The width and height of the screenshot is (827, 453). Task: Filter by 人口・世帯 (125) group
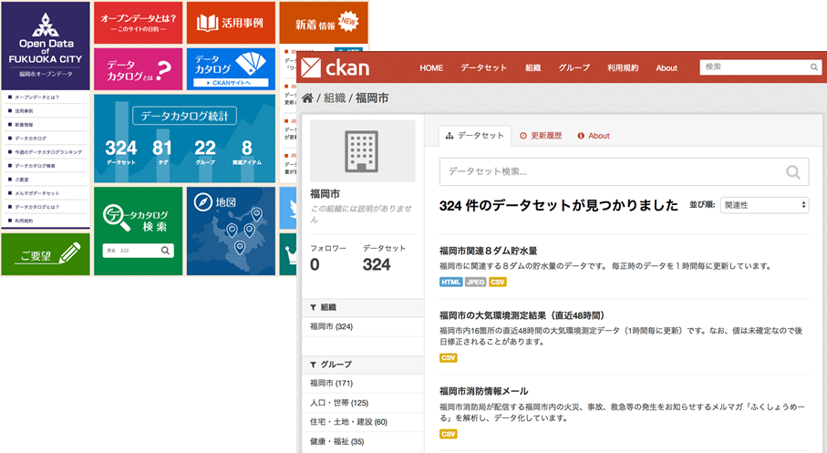(x=339, y=402)
